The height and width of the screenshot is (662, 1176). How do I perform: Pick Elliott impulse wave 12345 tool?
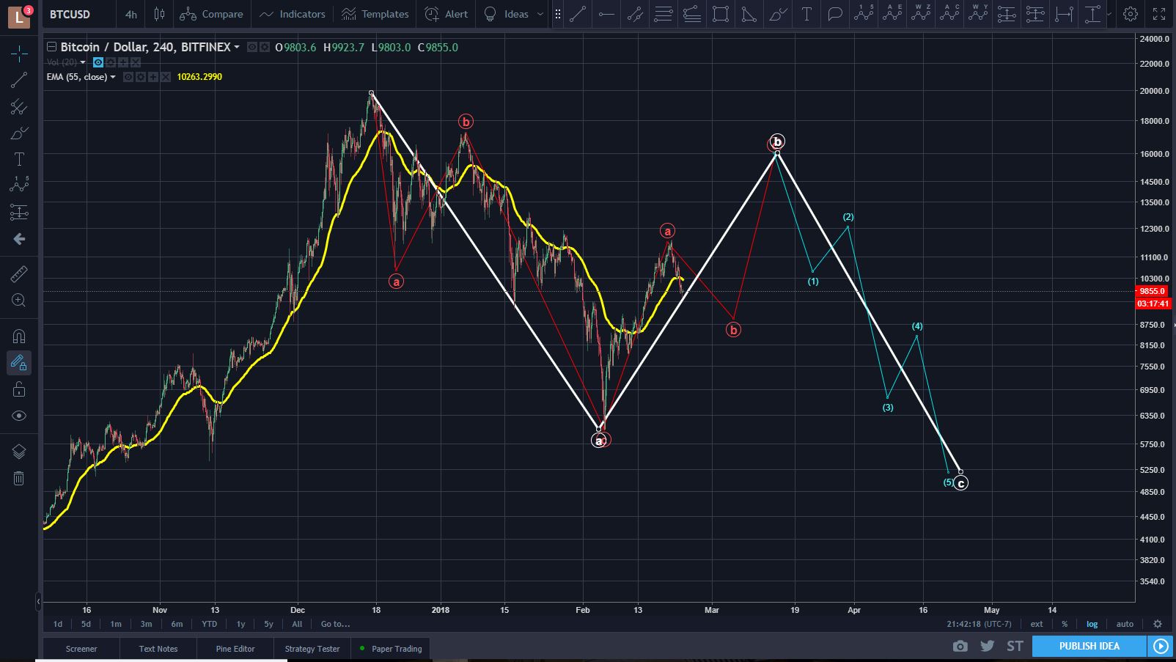coord(864,14)
